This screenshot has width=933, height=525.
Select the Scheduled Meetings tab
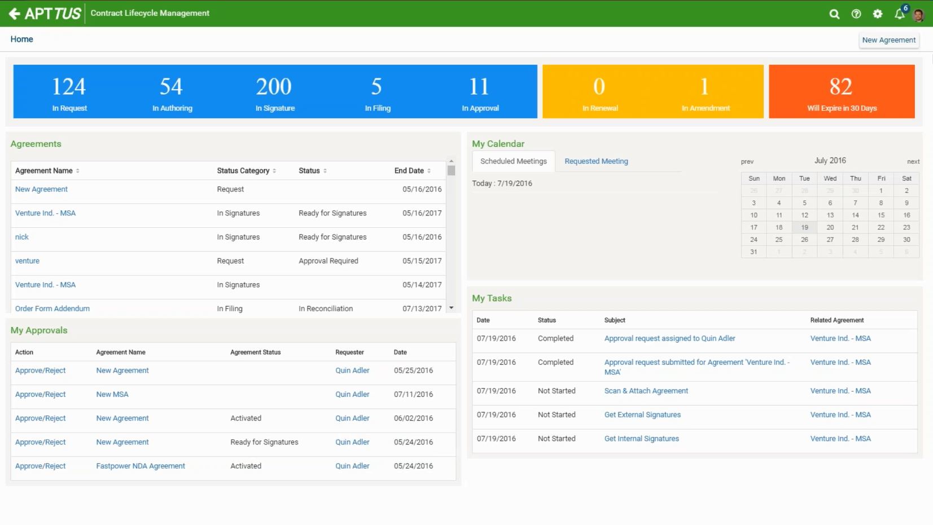513,161
